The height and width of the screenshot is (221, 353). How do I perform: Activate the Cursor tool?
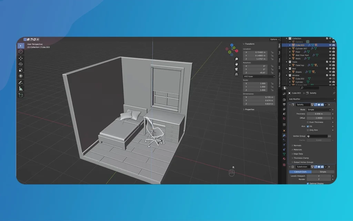pos(21,52)
